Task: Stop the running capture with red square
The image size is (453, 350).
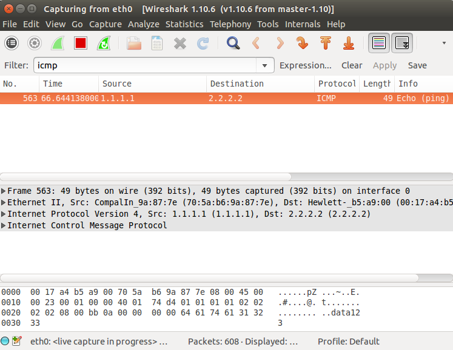Action: pyautogui.click(x=81, y=43)
